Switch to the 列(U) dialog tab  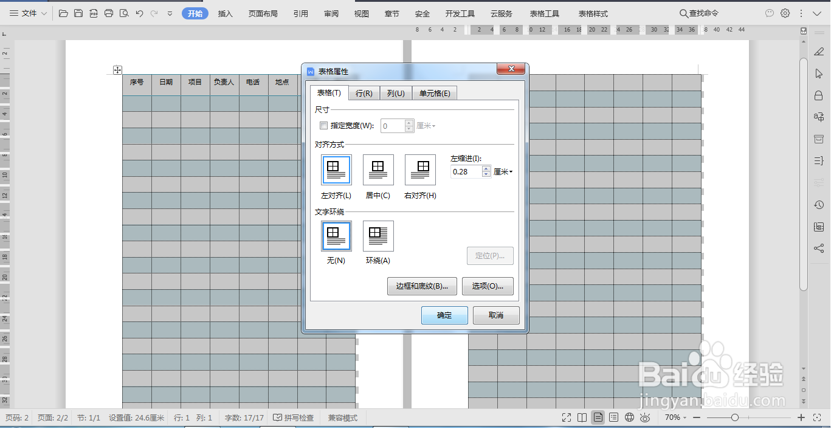point(396,93)
